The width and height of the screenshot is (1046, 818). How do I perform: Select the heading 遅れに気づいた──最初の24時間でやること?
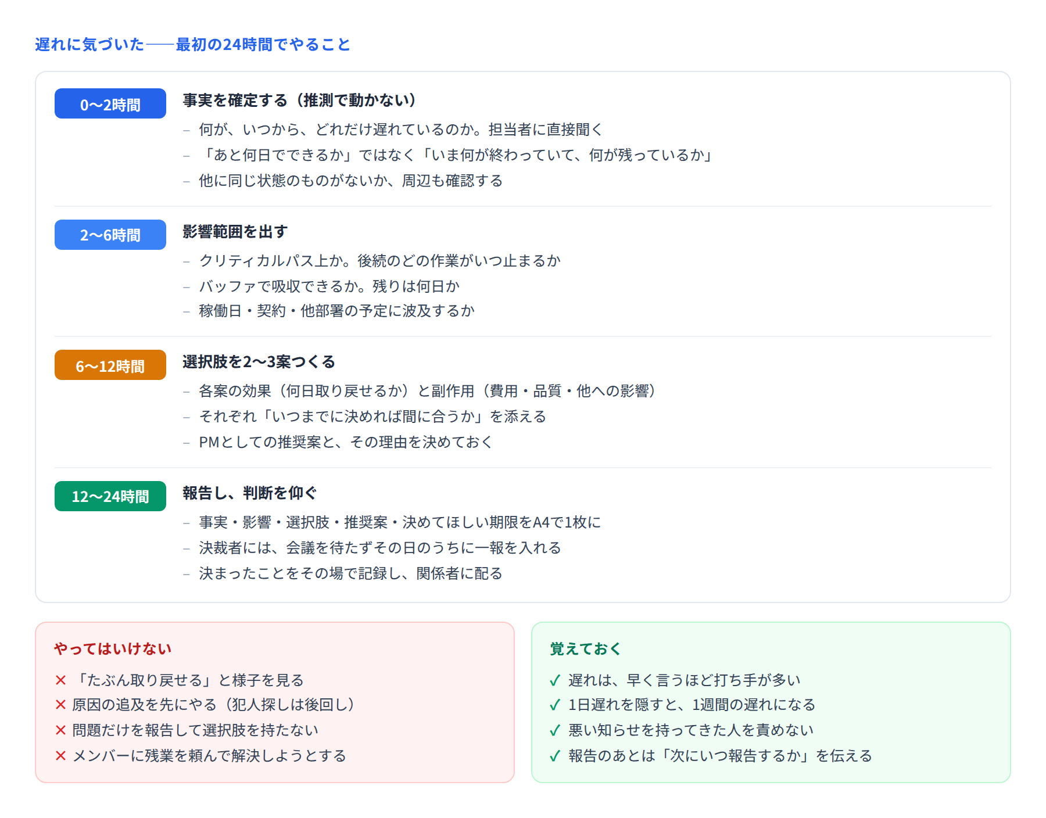click(192, 45)
